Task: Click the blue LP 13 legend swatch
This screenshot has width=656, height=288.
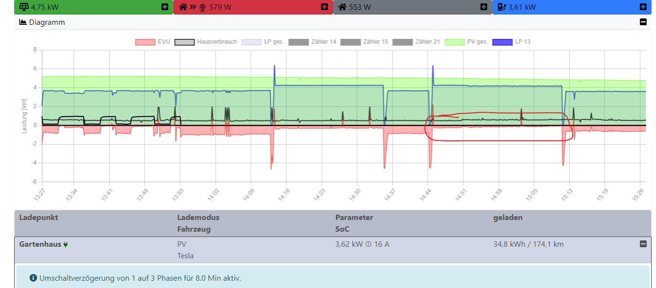Action: click(x=502, y=42)
